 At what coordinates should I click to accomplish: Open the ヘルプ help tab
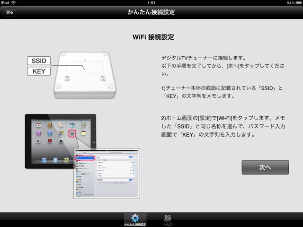168,220
